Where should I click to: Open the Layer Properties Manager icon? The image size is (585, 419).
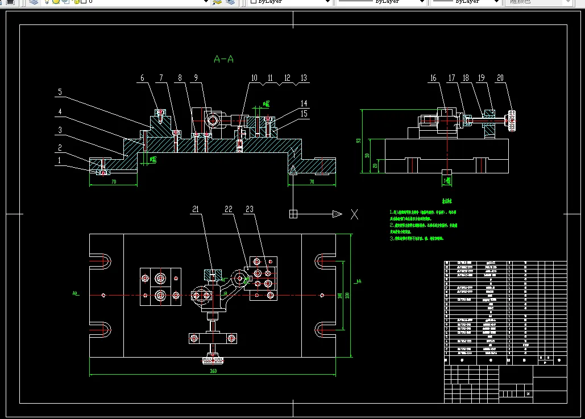pyautogui.click(x=34, y=2)
